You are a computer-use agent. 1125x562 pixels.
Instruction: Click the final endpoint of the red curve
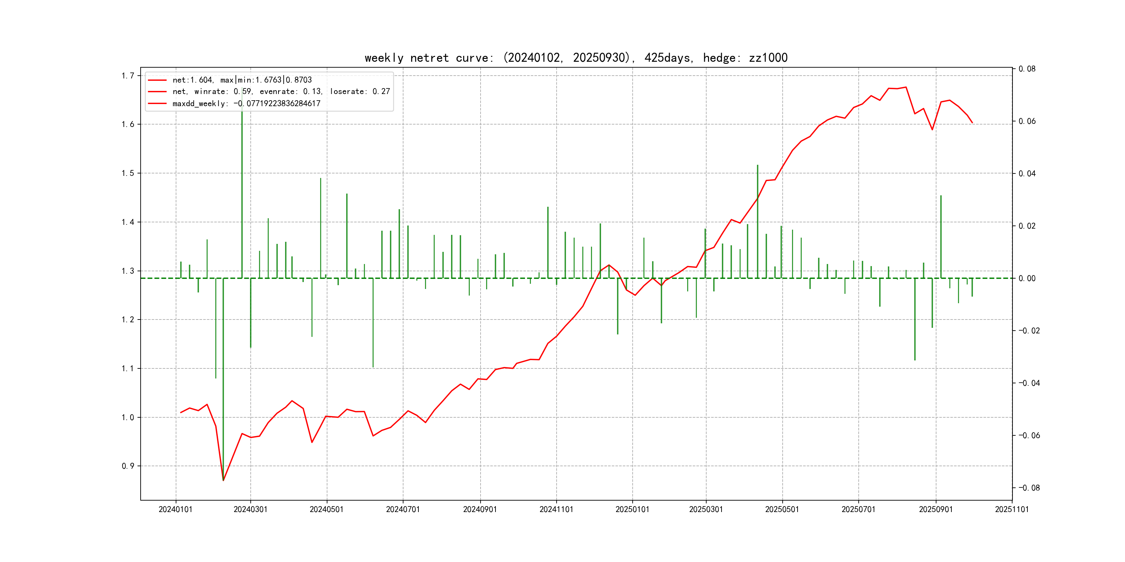[x=972, y=122]
